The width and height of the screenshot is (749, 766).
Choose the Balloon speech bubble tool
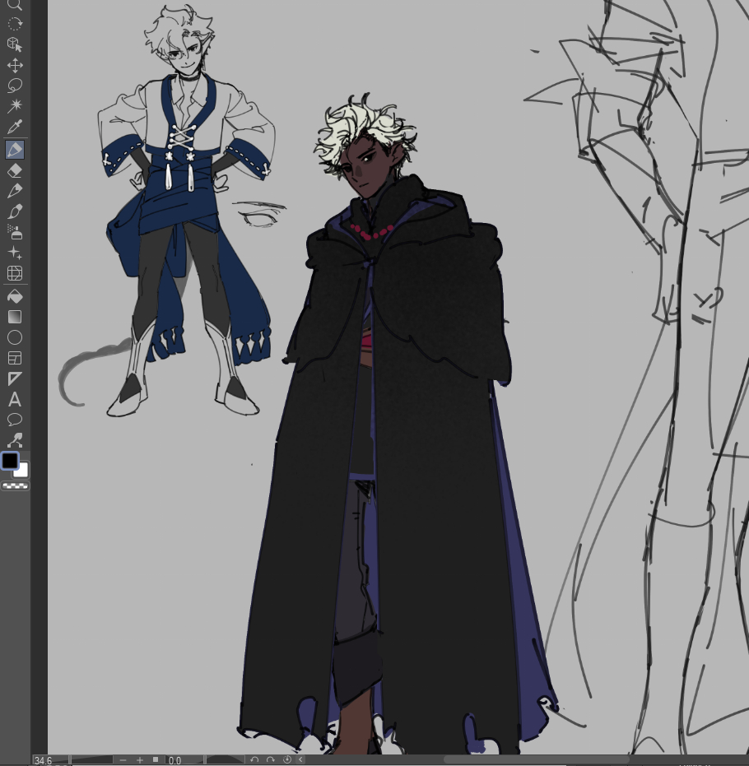(15, 420)
